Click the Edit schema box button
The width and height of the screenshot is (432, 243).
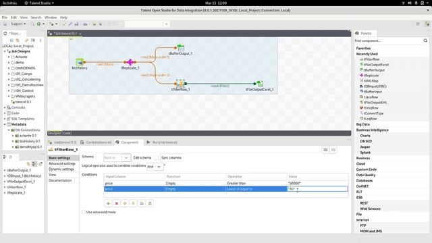coord(156,157)
